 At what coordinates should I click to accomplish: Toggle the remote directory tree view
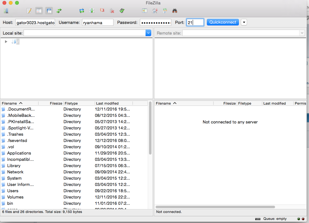[x=49, y=11]
